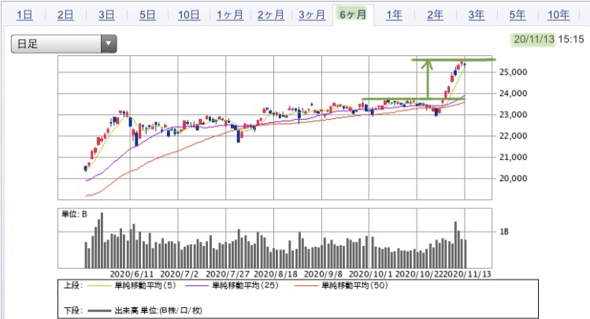Screen dimensions: 590x319
Task: Click the 2020/7/2 date axis label
Action: pyautogui.click(x=179, y=274)
